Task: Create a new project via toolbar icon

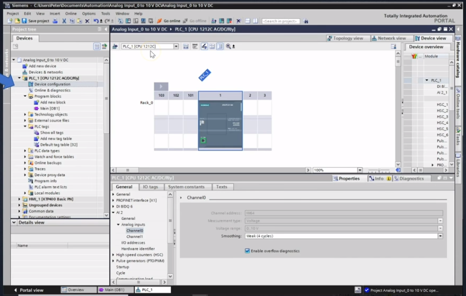Action: click(10, 21)
